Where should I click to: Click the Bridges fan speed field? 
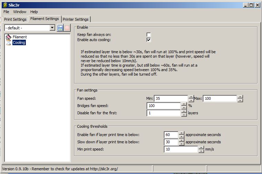point(164,106)
